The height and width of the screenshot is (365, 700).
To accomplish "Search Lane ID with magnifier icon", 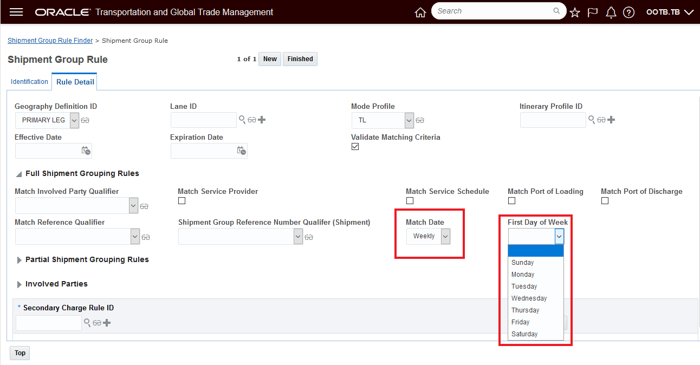I will click(242, 120).
